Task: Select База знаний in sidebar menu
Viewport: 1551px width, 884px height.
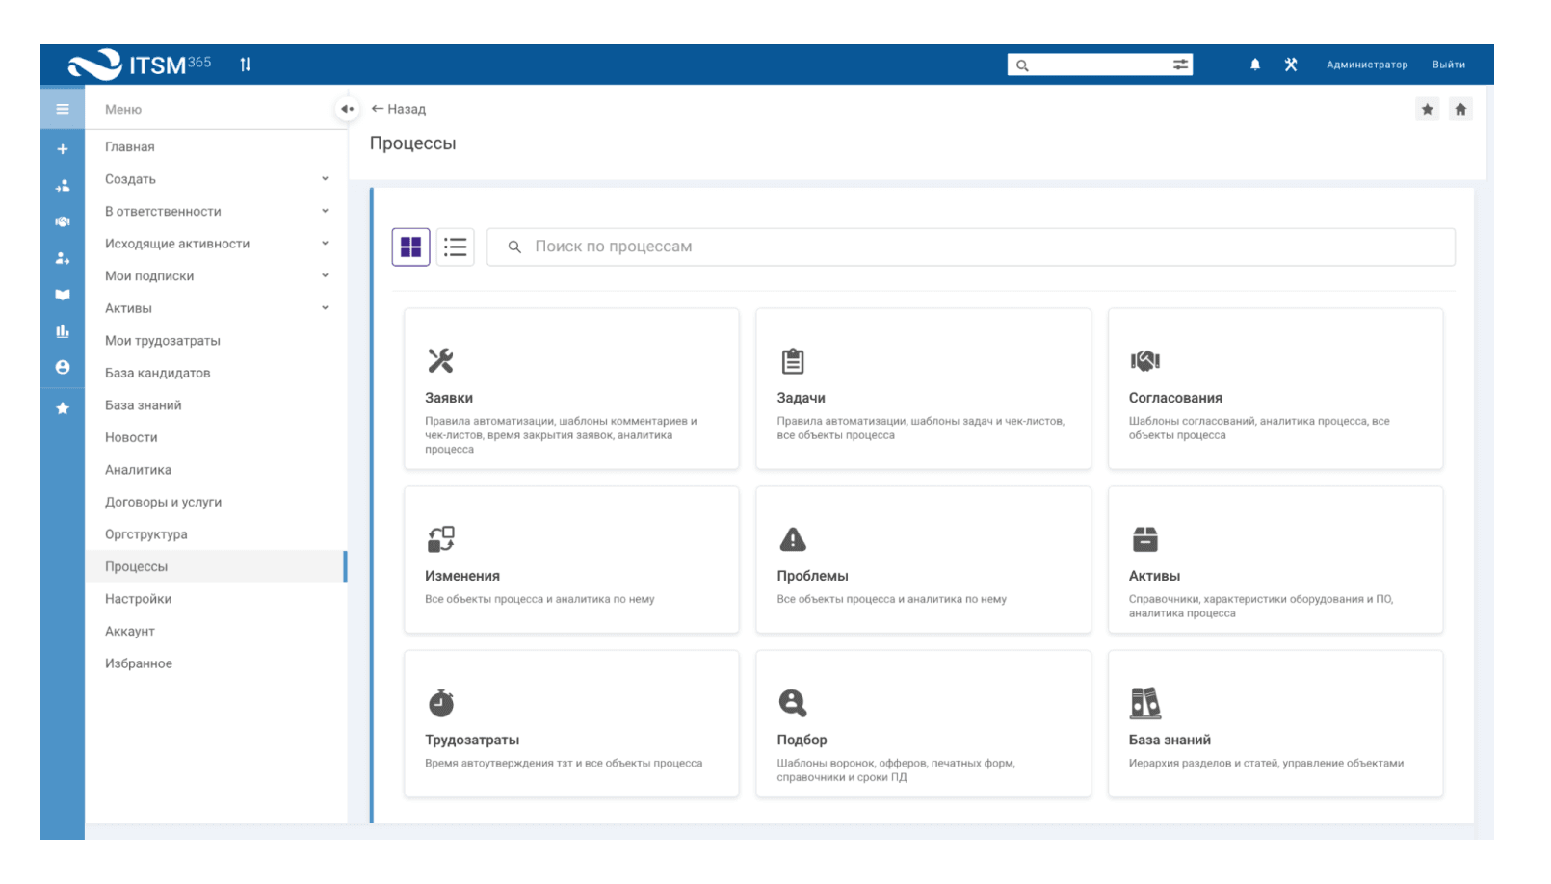Action: 143,405
